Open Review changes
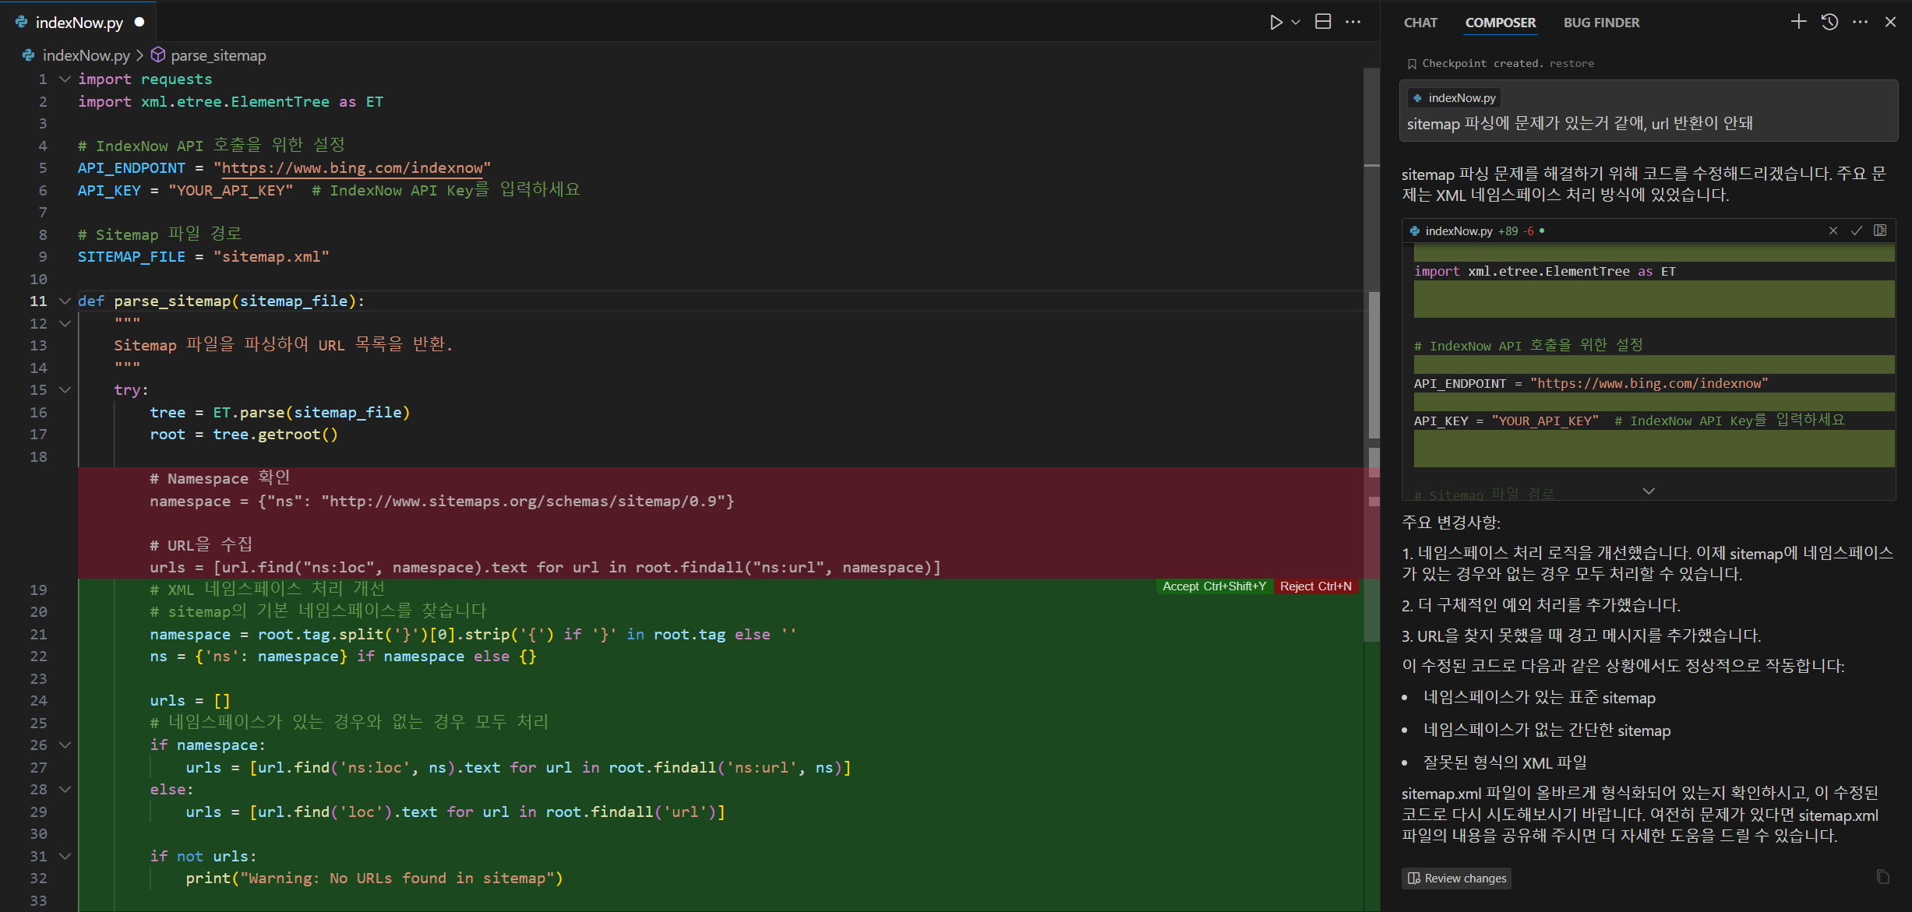 point(1456,878)
